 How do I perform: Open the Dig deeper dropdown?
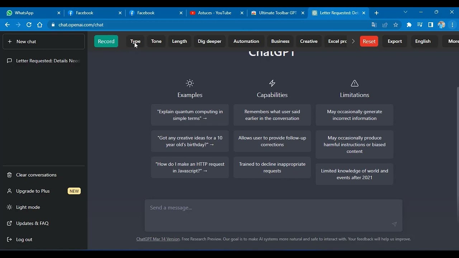(209, 41)
